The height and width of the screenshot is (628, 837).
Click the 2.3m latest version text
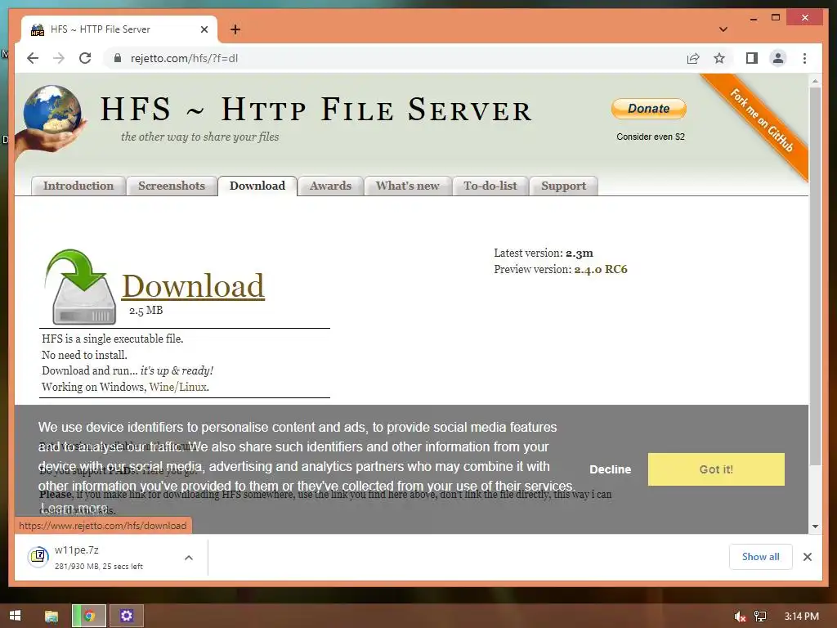click(x=580, y=253)
